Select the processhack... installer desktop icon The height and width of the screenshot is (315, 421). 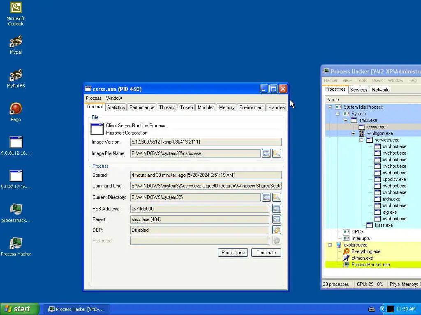click(x=16, y=213)
